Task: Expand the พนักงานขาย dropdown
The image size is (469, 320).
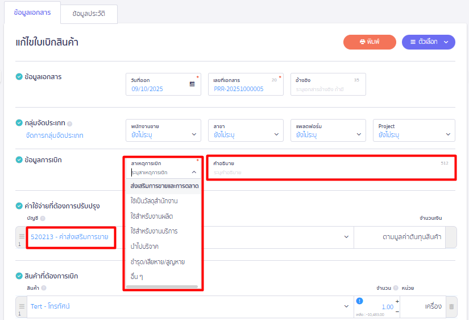Action: 163,130
